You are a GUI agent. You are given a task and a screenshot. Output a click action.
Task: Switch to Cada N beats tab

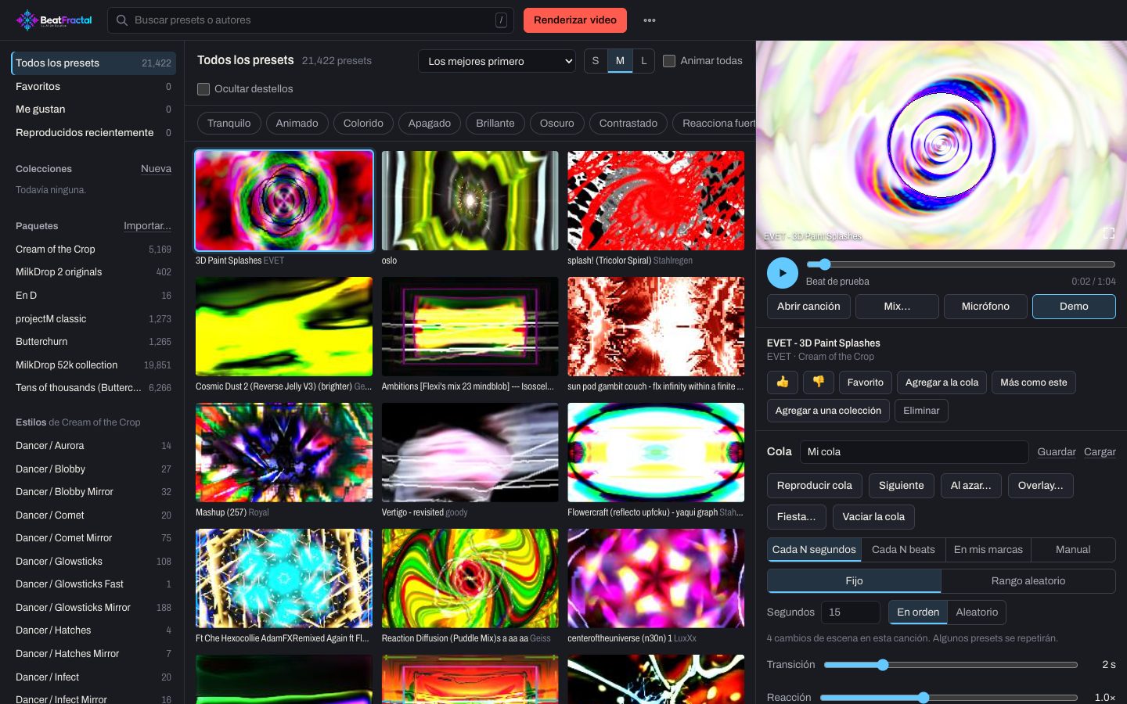tap(903, 550)
